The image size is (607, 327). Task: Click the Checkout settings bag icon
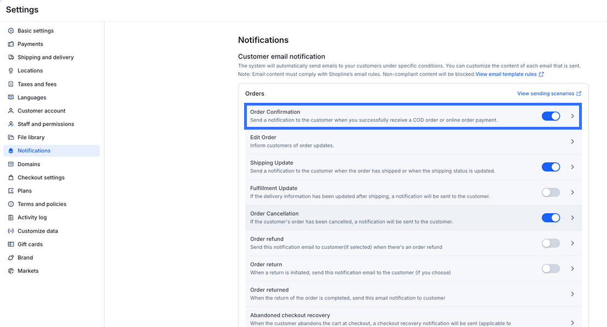point(11,178)
